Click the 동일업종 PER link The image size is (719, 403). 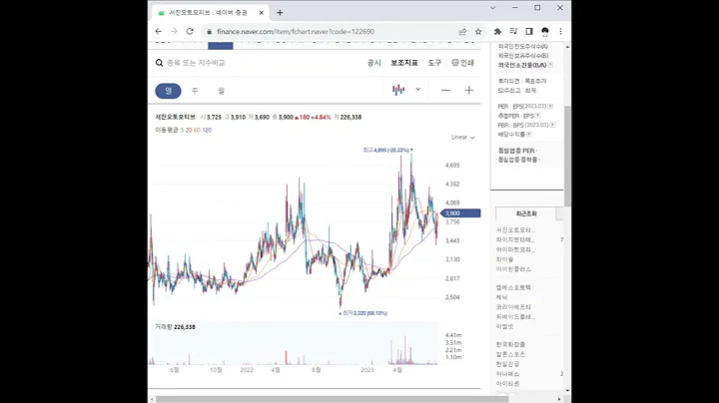point(517,151)
